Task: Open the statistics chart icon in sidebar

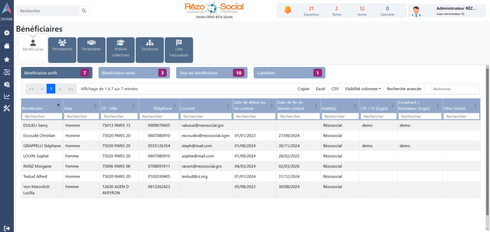Action: tap(7, 96)
